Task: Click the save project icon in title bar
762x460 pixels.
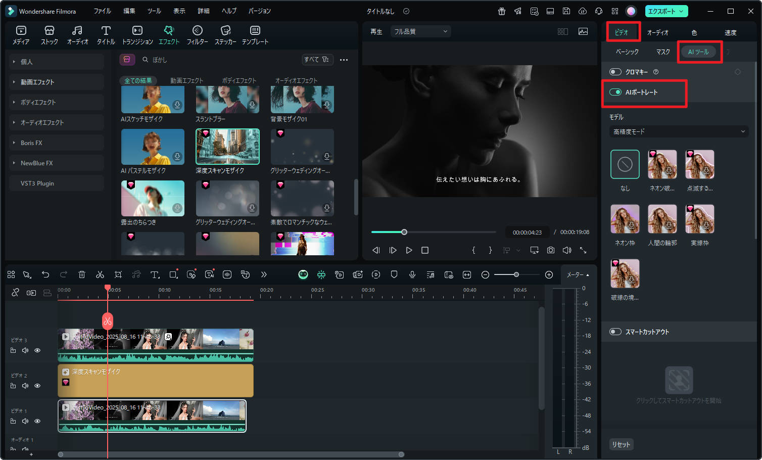Action: 566,11
